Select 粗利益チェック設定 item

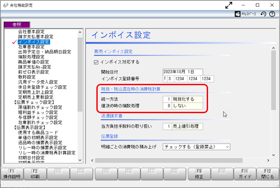[38, 112]
